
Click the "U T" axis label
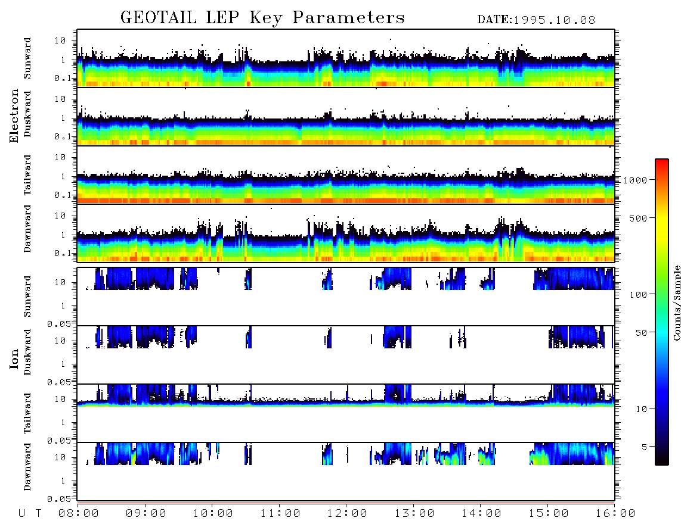(30, 514)
